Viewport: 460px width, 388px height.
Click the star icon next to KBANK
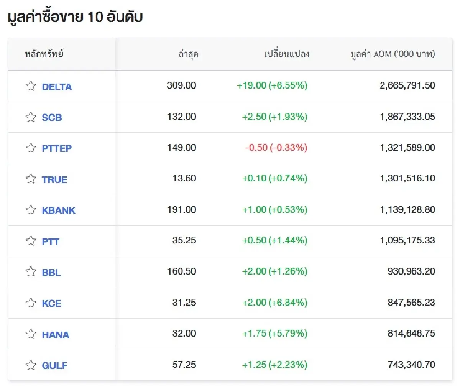pyautogui.click(x=30, y=210)
